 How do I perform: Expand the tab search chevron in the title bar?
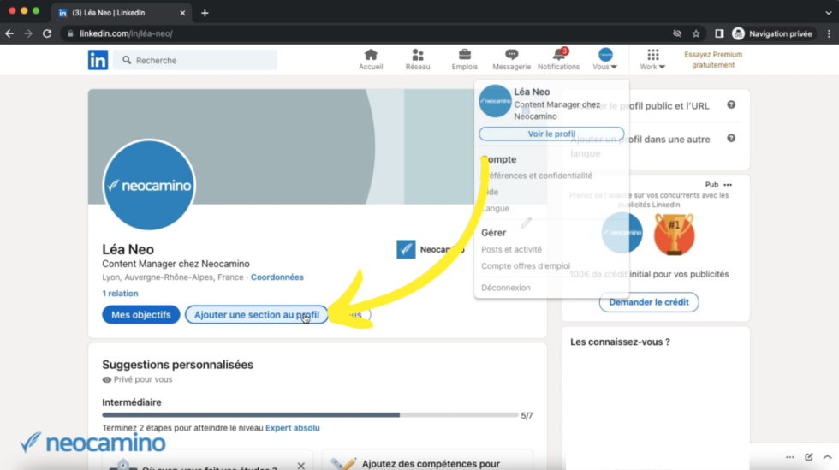pyautogui.click(x=829, y=12)
